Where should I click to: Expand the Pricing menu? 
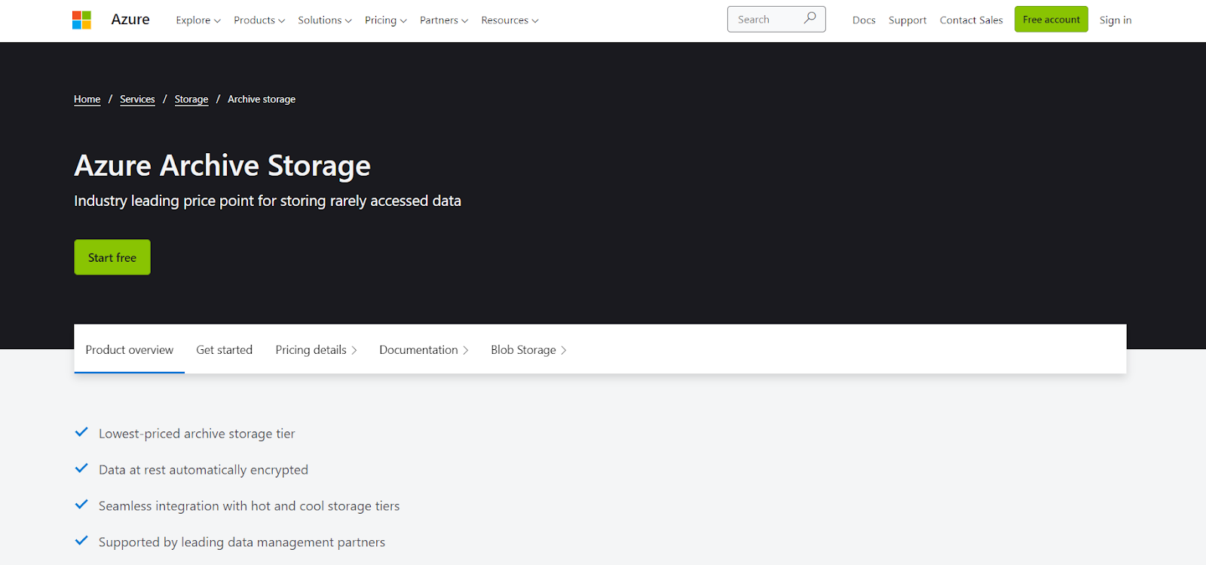386,20
